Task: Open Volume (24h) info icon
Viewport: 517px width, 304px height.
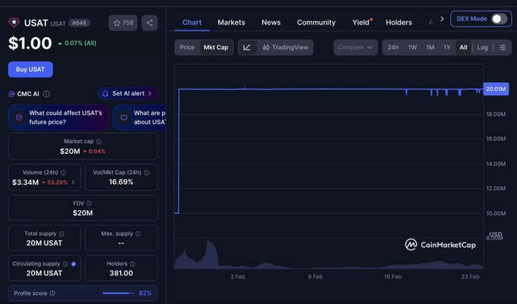Action: pyautogui.click(x=63, y=173)
